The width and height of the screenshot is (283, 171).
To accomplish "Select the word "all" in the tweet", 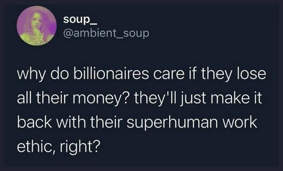I will click(x=24, y=98).
